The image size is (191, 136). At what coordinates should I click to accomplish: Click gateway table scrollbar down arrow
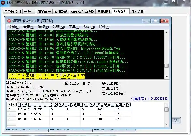click(167, 124)
